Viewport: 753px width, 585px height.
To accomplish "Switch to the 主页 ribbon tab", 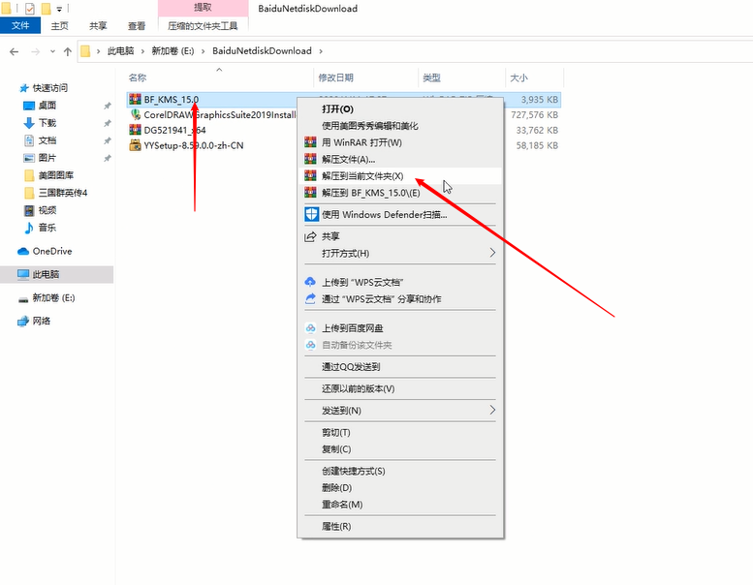I will [59, 26].
